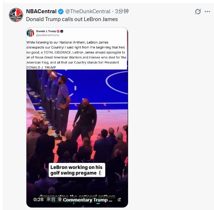The image size is (214, 210).
Task: Open the Commentary Trump video source link
Action: point(87,200)
